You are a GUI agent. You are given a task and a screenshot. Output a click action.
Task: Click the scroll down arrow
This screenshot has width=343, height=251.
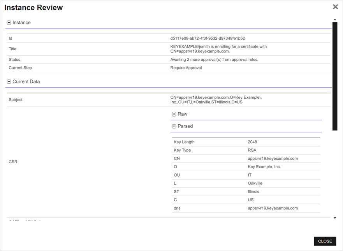[x=335, y=218]
